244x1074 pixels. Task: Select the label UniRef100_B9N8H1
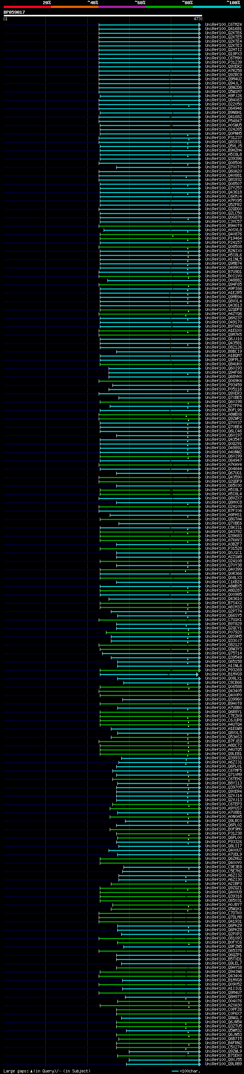[x=223, y=112]
